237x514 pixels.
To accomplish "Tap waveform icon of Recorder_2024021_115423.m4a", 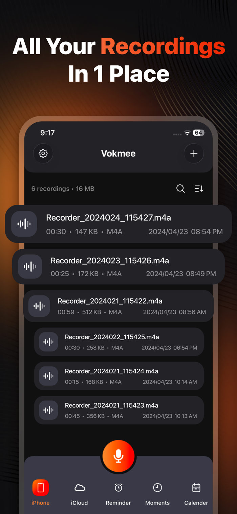I will pos(48,410).
